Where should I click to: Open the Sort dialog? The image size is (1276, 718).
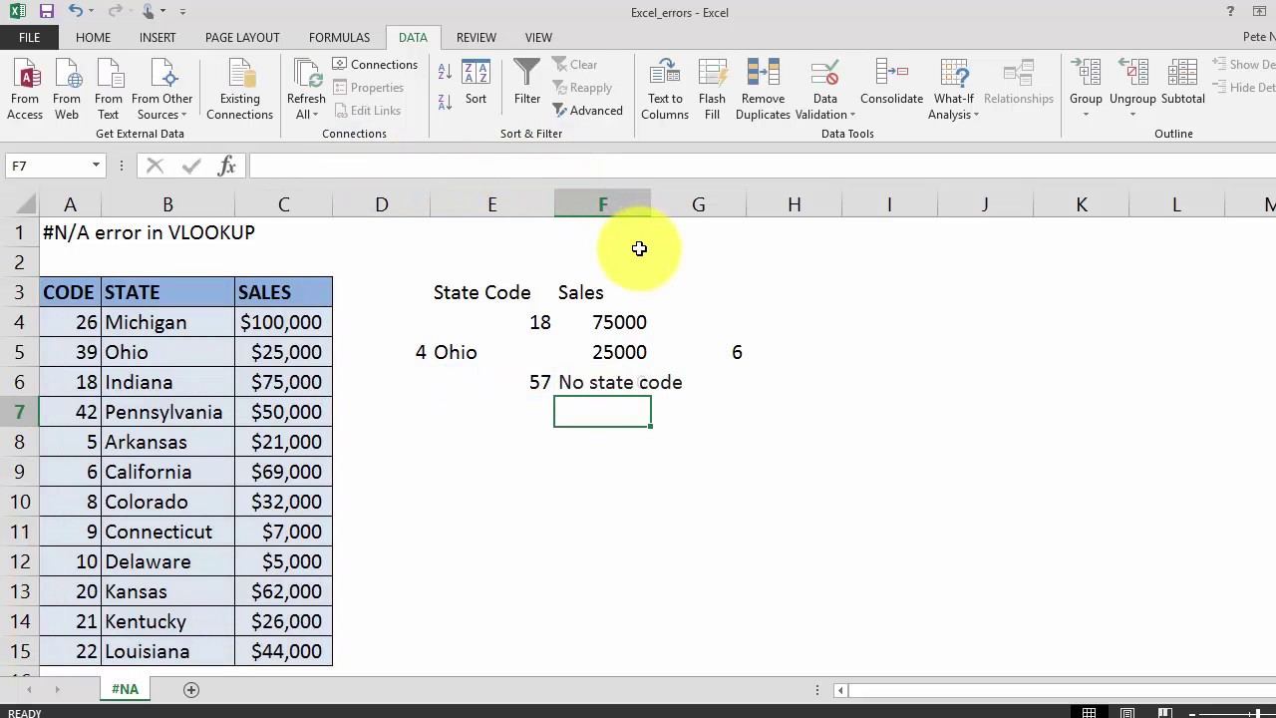tap(477, 83)
